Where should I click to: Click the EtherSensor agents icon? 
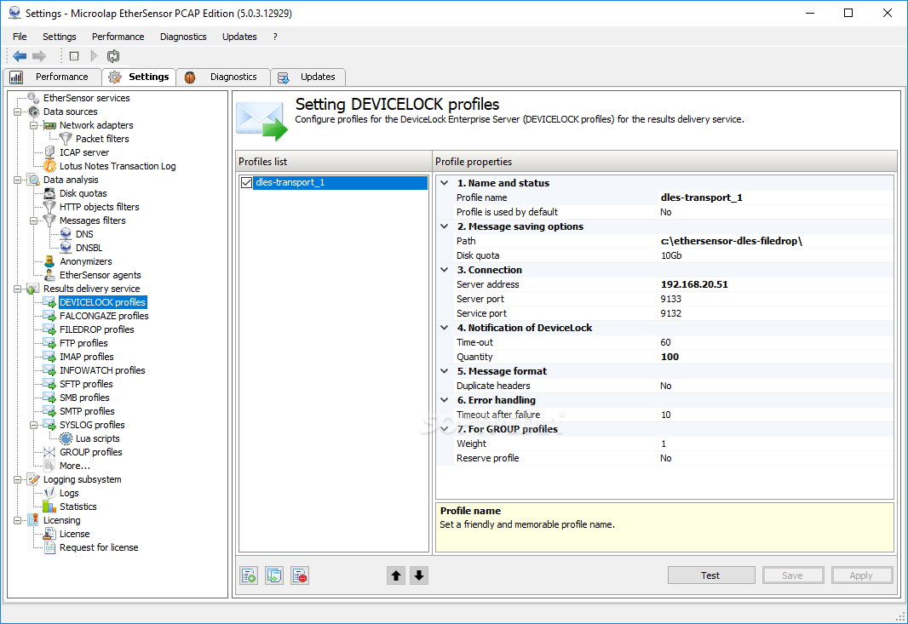click(49, 275)
